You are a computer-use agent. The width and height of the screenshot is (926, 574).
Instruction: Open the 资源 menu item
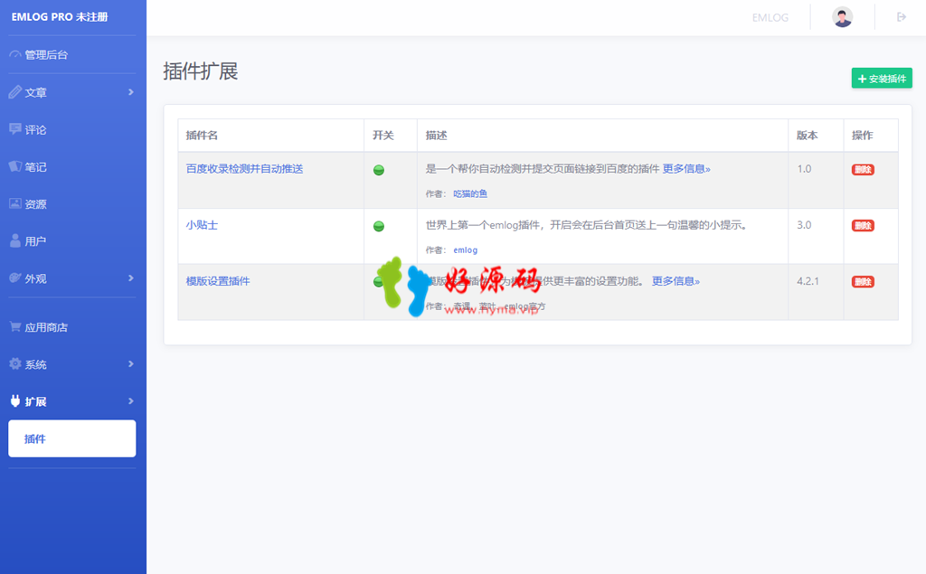tap(72, 203)
